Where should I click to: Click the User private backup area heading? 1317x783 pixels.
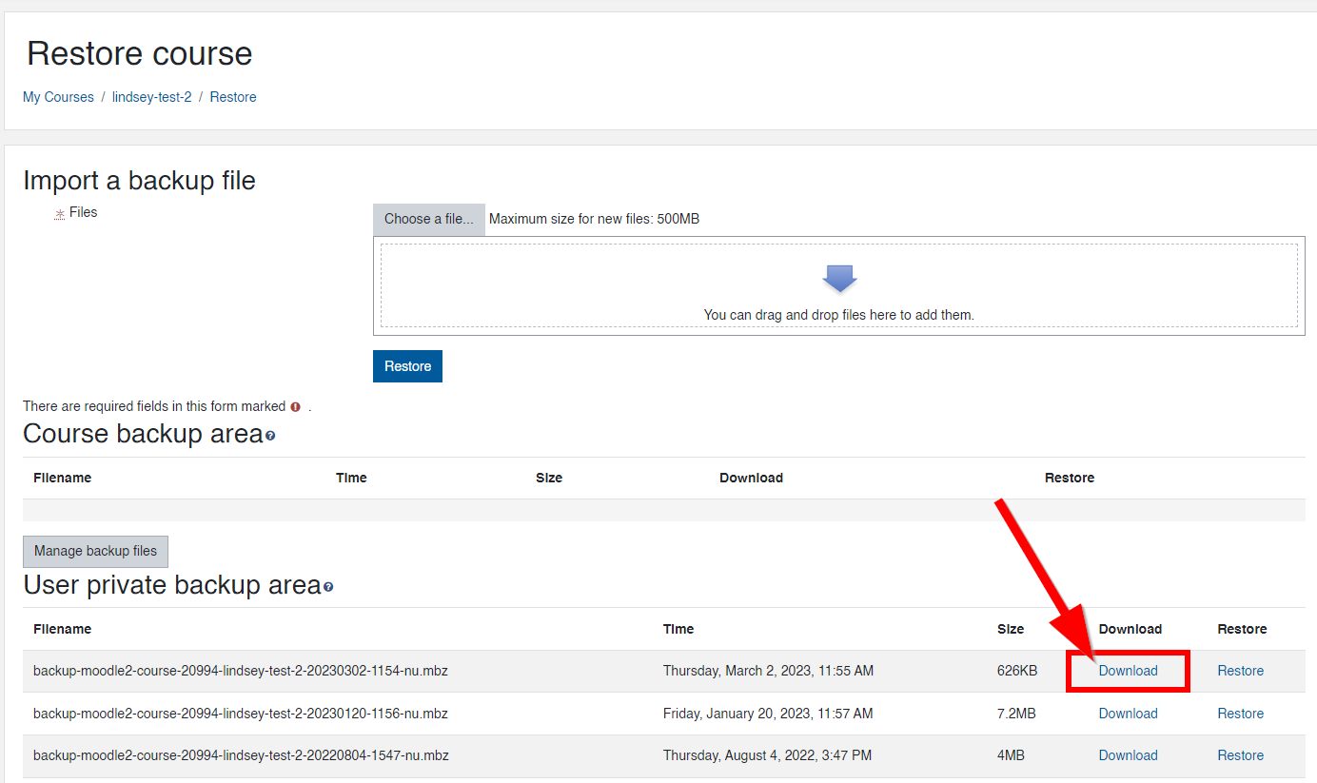pyautogui.click(x=171, y=585)
